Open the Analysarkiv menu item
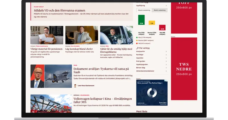Image resolution: width=228 pixels, height=120 pixels. (141, 52)
